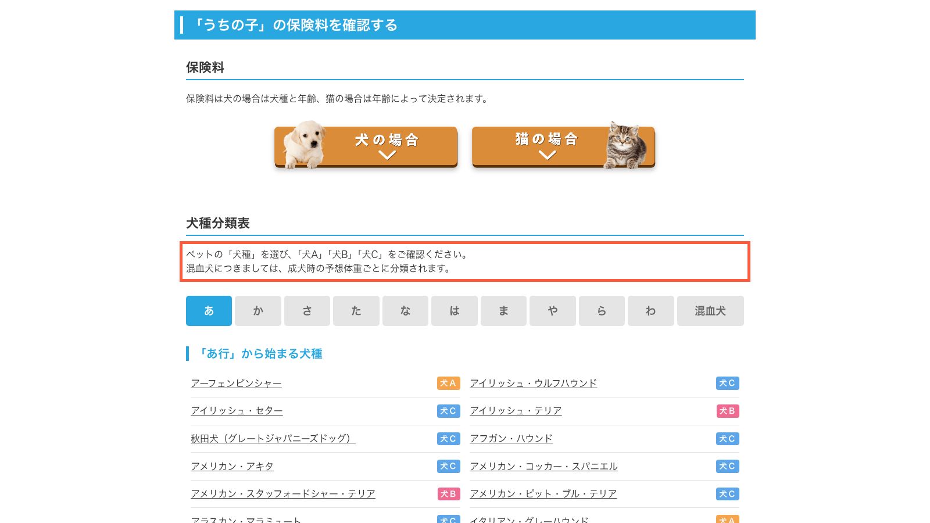Select the は row tab
The image size is (930, 523).
tap(455, 311)
